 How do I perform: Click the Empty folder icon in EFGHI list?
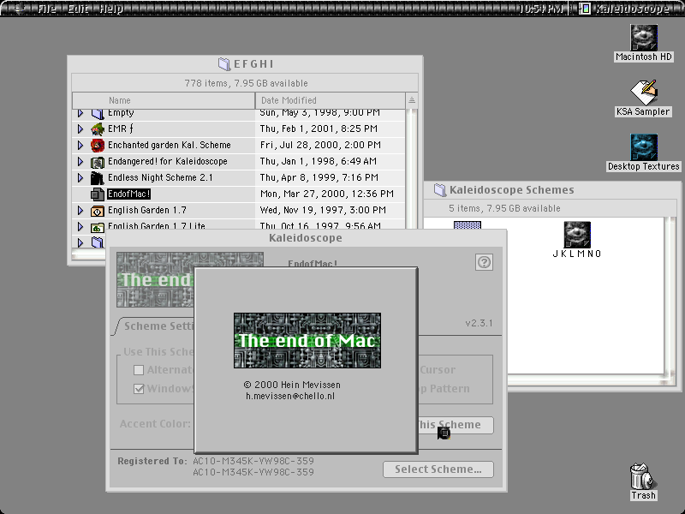(x=98, y=114)
